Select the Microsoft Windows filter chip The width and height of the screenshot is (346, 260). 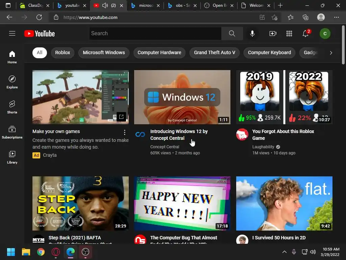pos(104,52)
